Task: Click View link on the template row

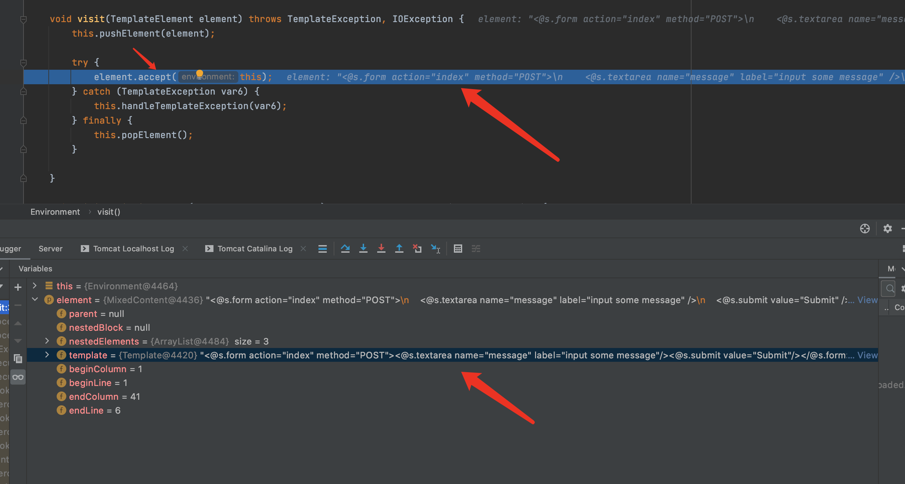Action: click(867, 355)
